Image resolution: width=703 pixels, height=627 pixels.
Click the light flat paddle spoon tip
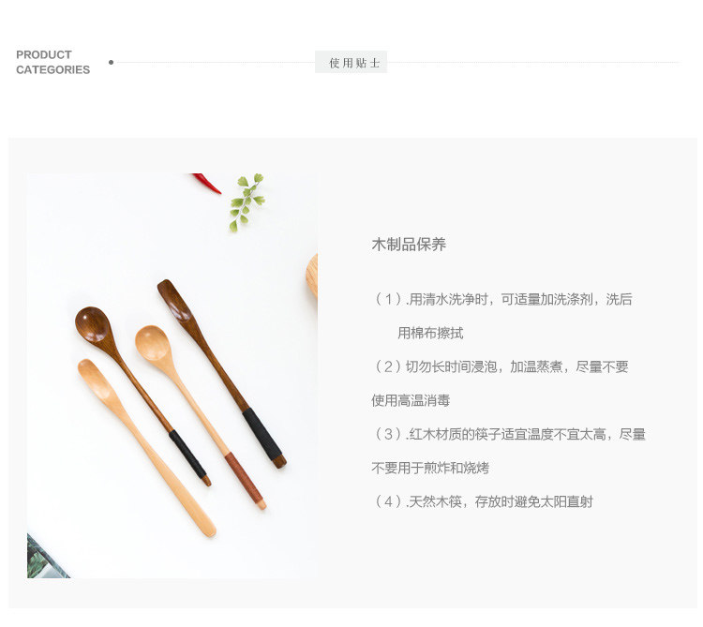pyautogui.click(x=97, y=379)
